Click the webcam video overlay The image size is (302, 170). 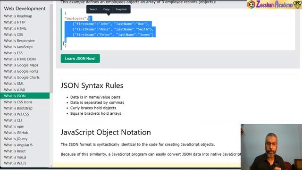[271, 147]
